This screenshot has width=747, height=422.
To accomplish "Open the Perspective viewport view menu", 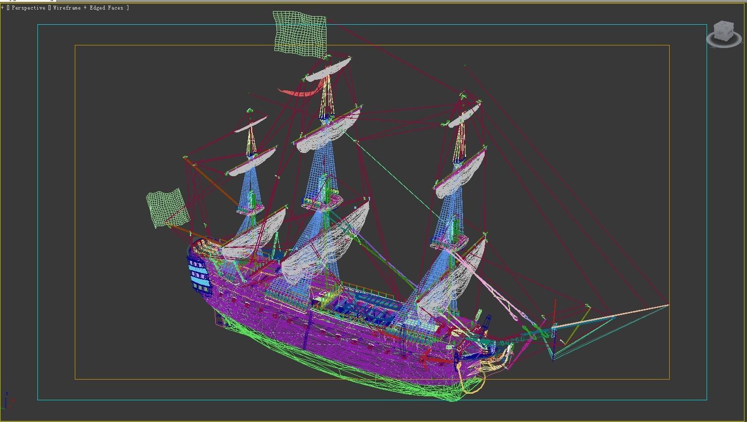I will [x=29, y=8].
